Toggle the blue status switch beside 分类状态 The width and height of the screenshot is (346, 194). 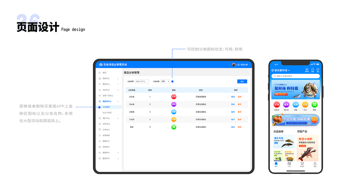click(x=172, y=81)
